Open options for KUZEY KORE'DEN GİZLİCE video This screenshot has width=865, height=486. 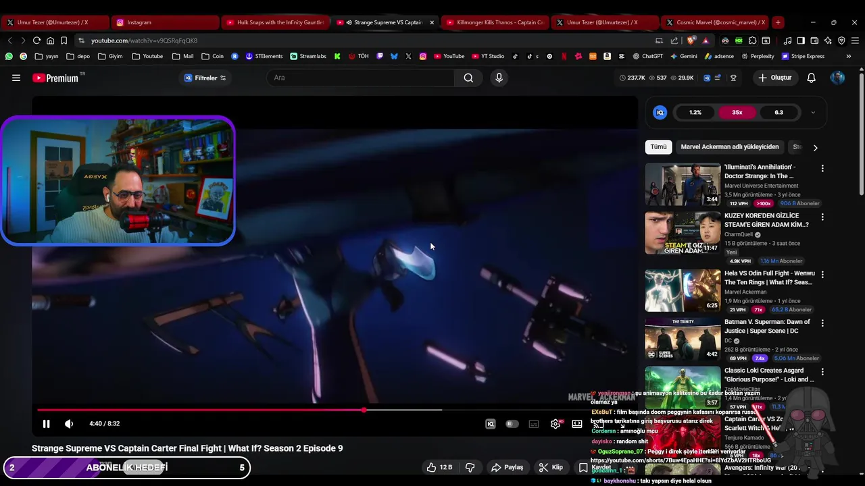click(x=822, y=217)
